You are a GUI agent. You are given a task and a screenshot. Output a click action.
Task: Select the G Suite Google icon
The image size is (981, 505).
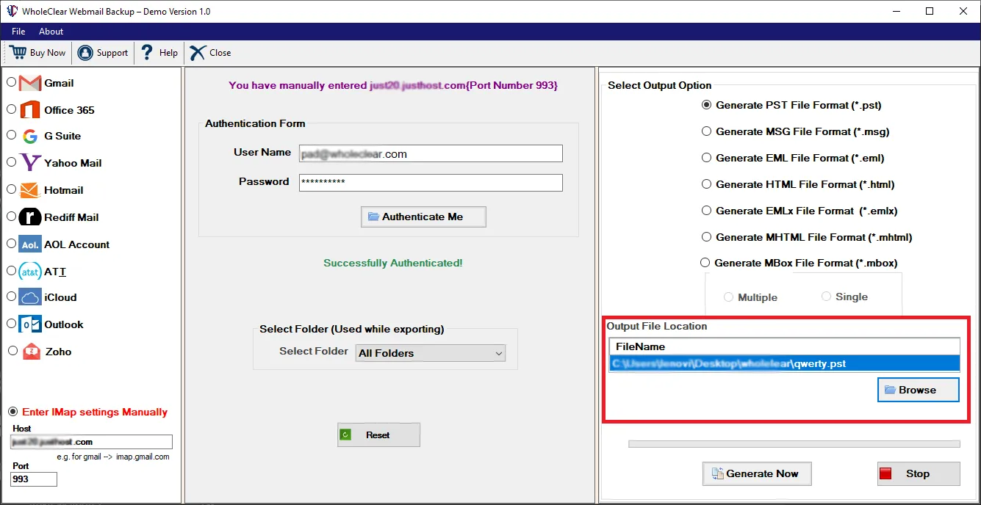click(x=30, y=137)
